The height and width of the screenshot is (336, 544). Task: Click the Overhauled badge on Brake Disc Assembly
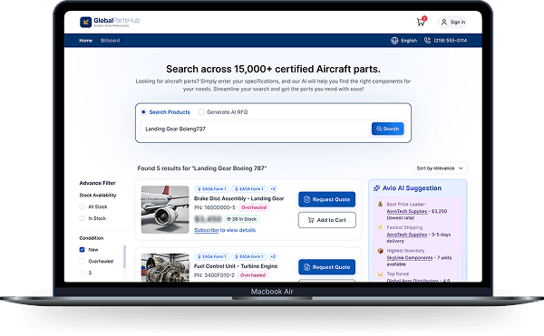[x=254, y=207]
